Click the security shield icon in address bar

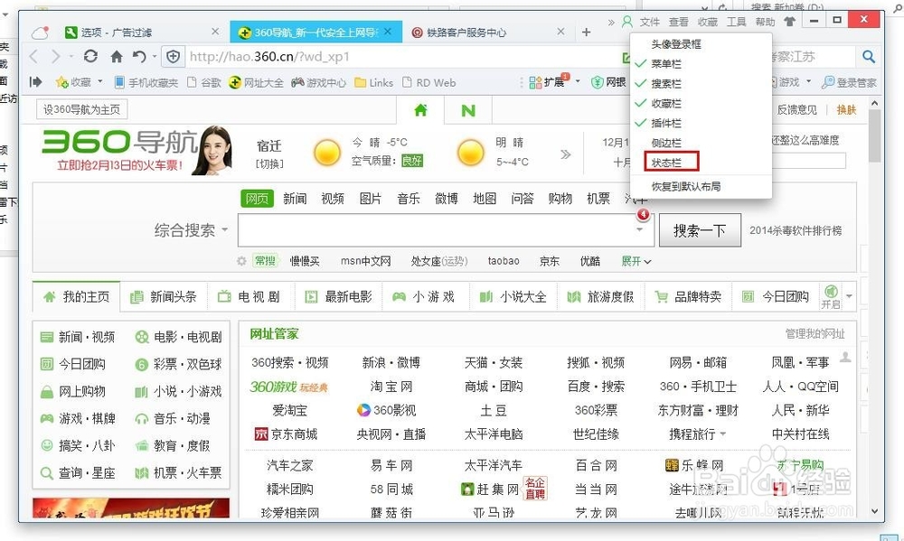(173, 57)
